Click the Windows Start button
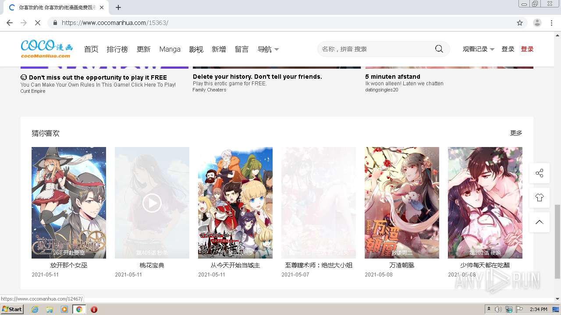 click(x=12, y=309)
